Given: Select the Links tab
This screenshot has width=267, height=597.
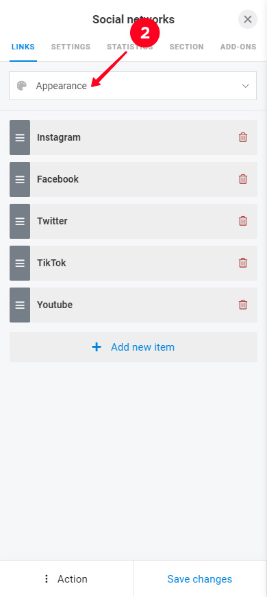Looking at the screenshot, I should pos(23,47).
